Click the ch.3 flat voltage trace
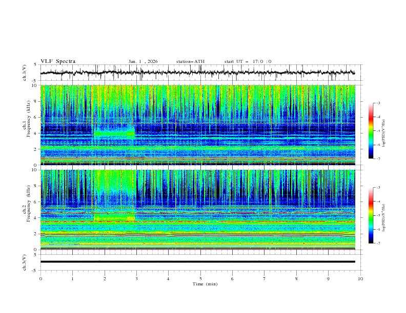The width and height of the screenshot is (406, 313). coord(197,262)
